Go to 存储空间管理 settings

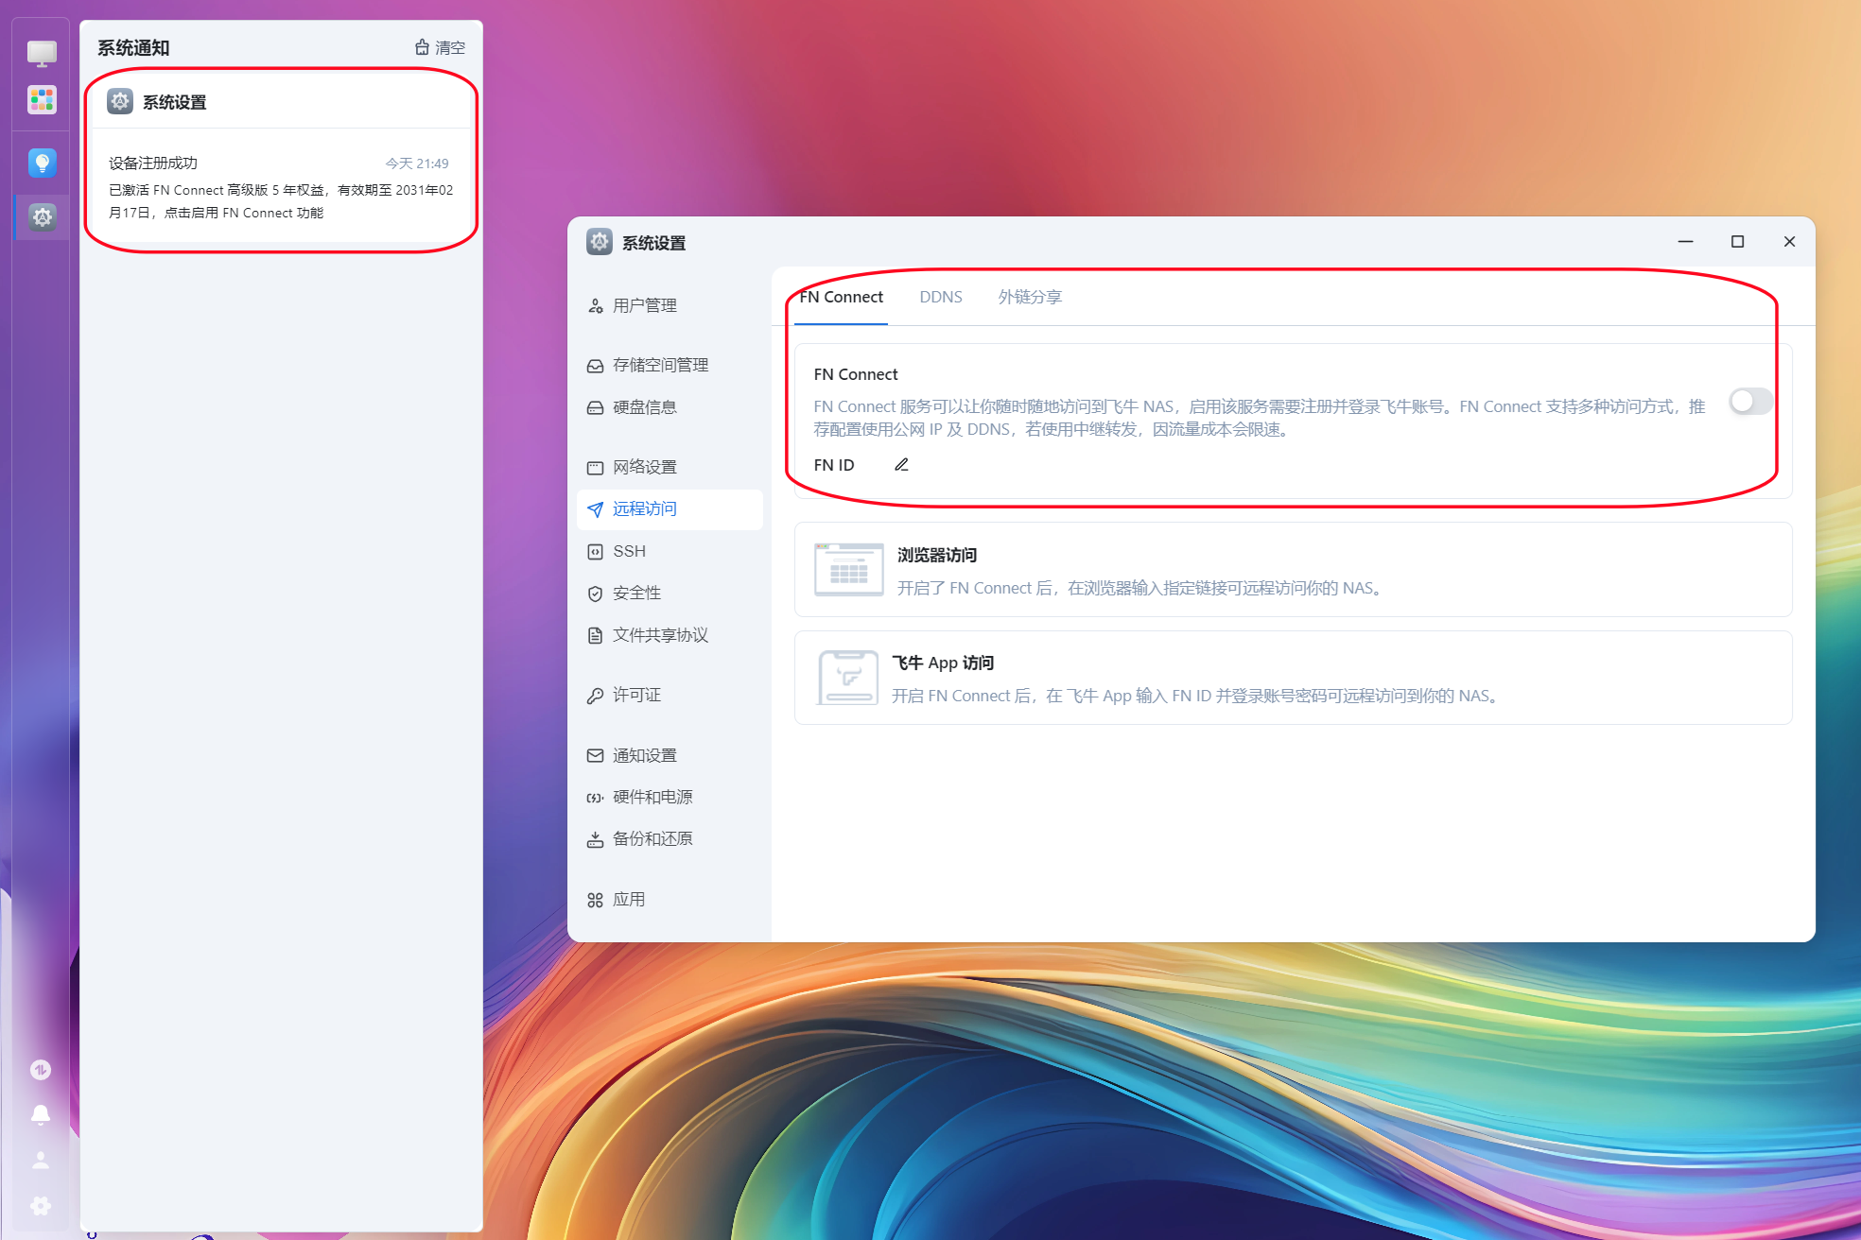click(660, 365)
